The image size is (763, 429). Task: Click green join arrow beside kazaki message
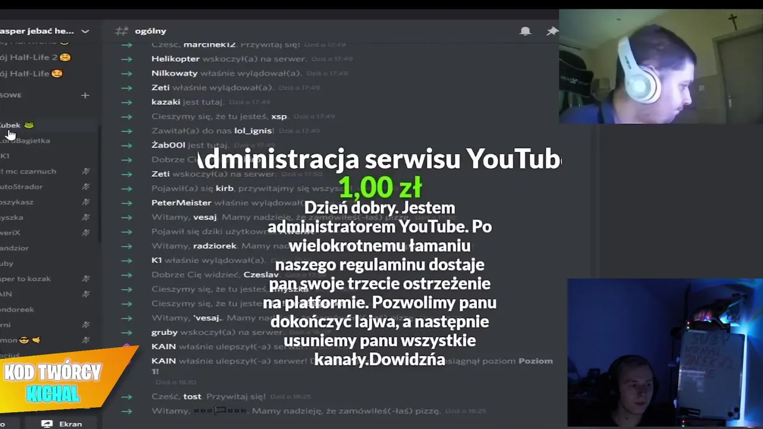coord(126,102)
